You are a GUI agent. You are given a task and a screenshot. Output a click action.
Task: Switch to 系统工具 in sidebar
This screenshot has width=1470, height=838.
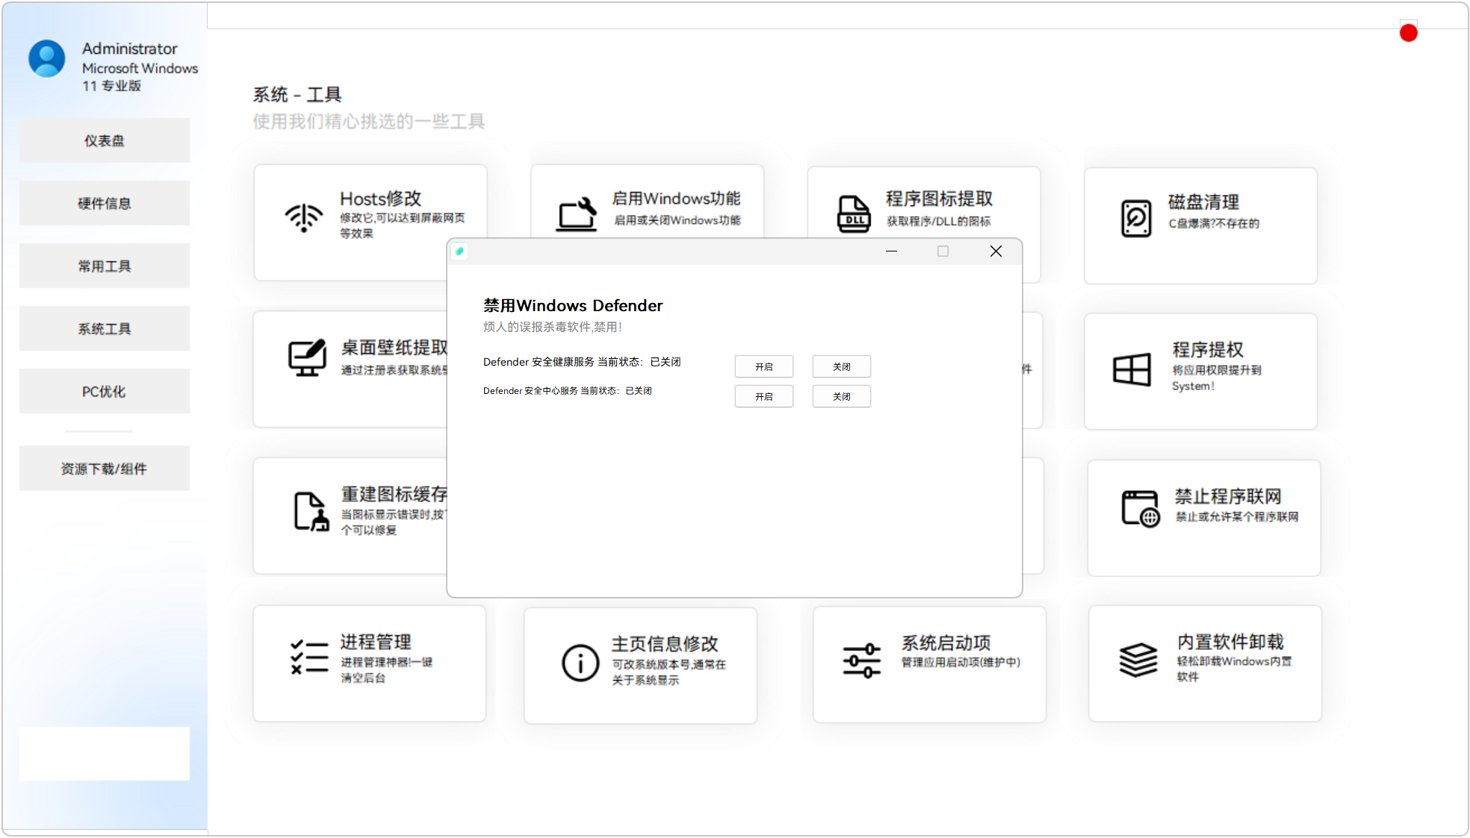[x=105, y=328]
